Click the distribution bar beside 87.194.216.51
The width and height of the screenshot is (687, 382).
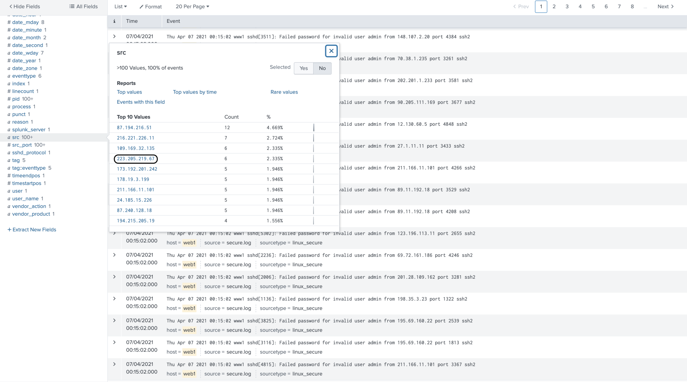pos(314,127)
